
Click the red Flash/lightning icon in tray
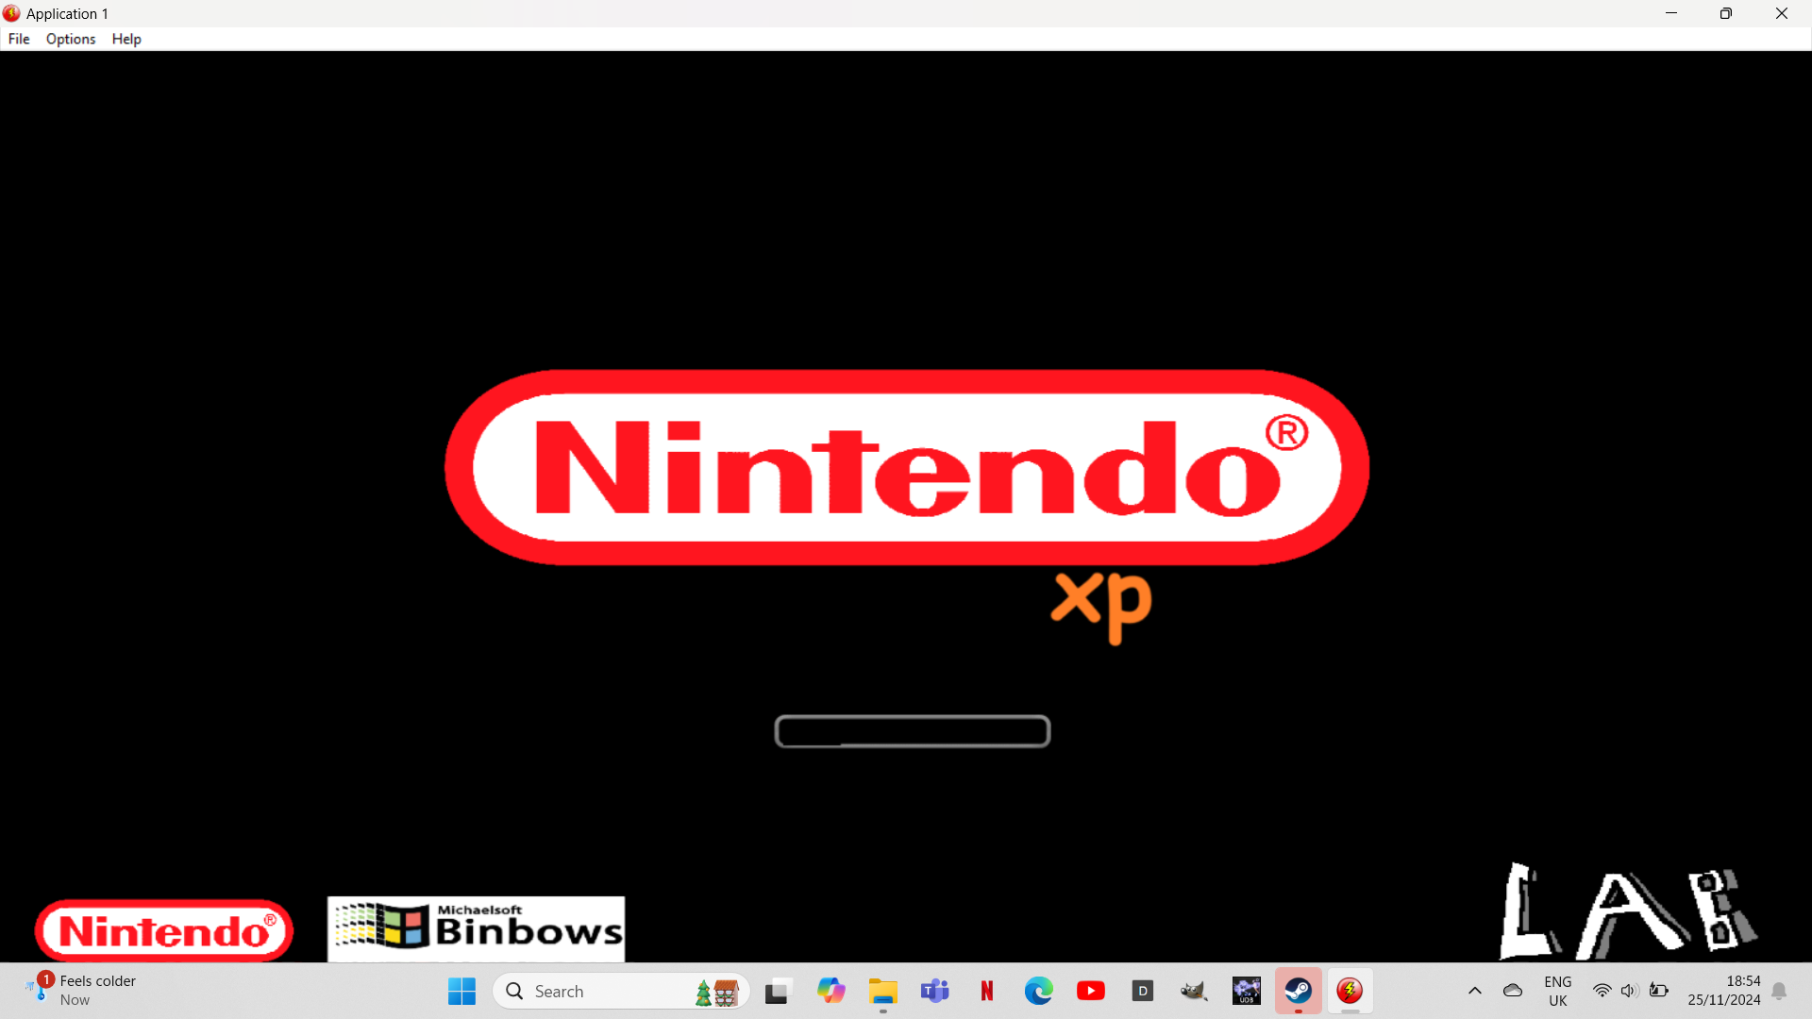point(1349,991)
